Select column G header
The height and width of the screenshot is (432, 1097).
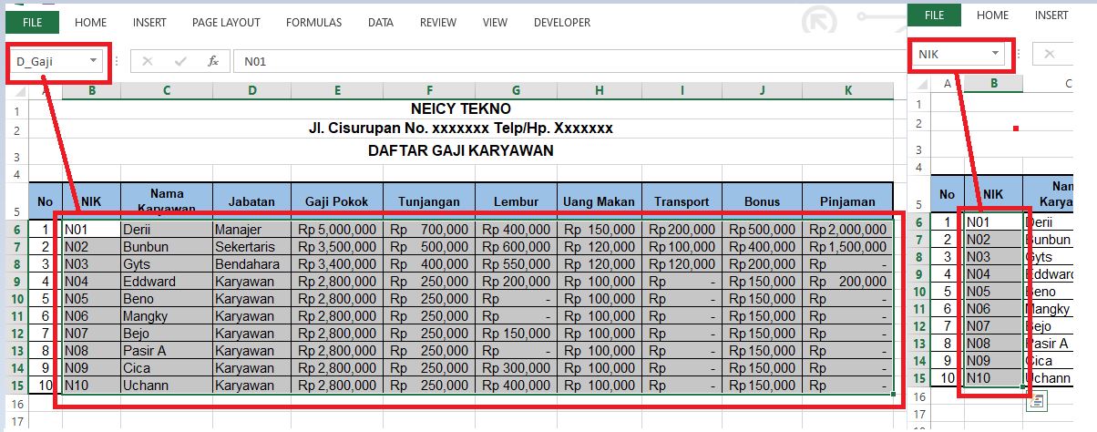point(517,90)
